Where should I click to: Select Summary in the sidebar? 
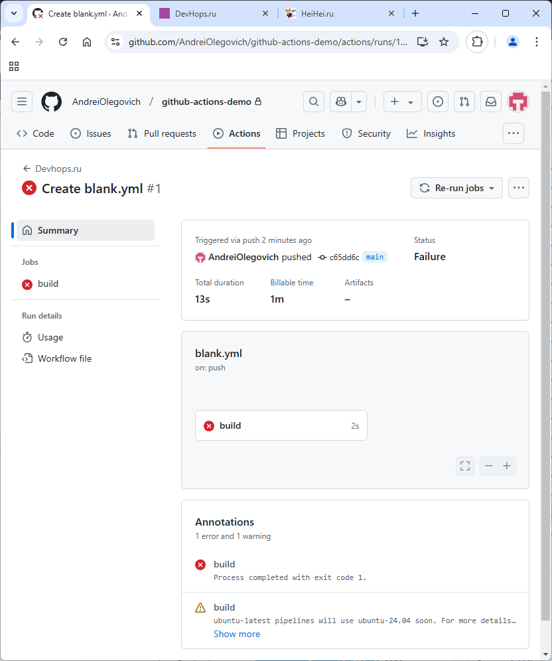click(x=86, y=230)
